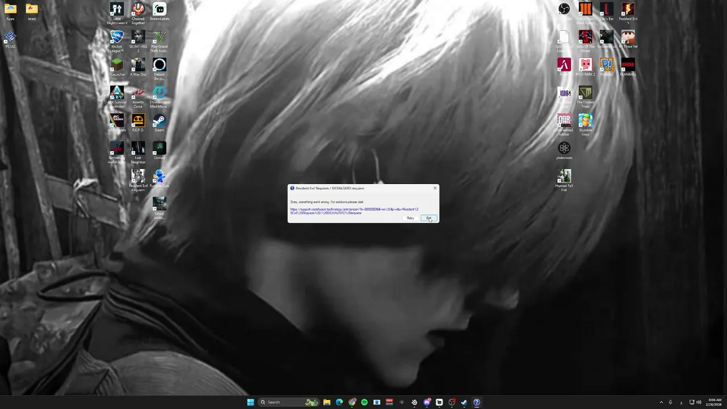Image resolution: width=727 pixels, height=409 pixels.
Task: Select the ARK Survival Ascended icon
Action: click(x=117, y=97)
